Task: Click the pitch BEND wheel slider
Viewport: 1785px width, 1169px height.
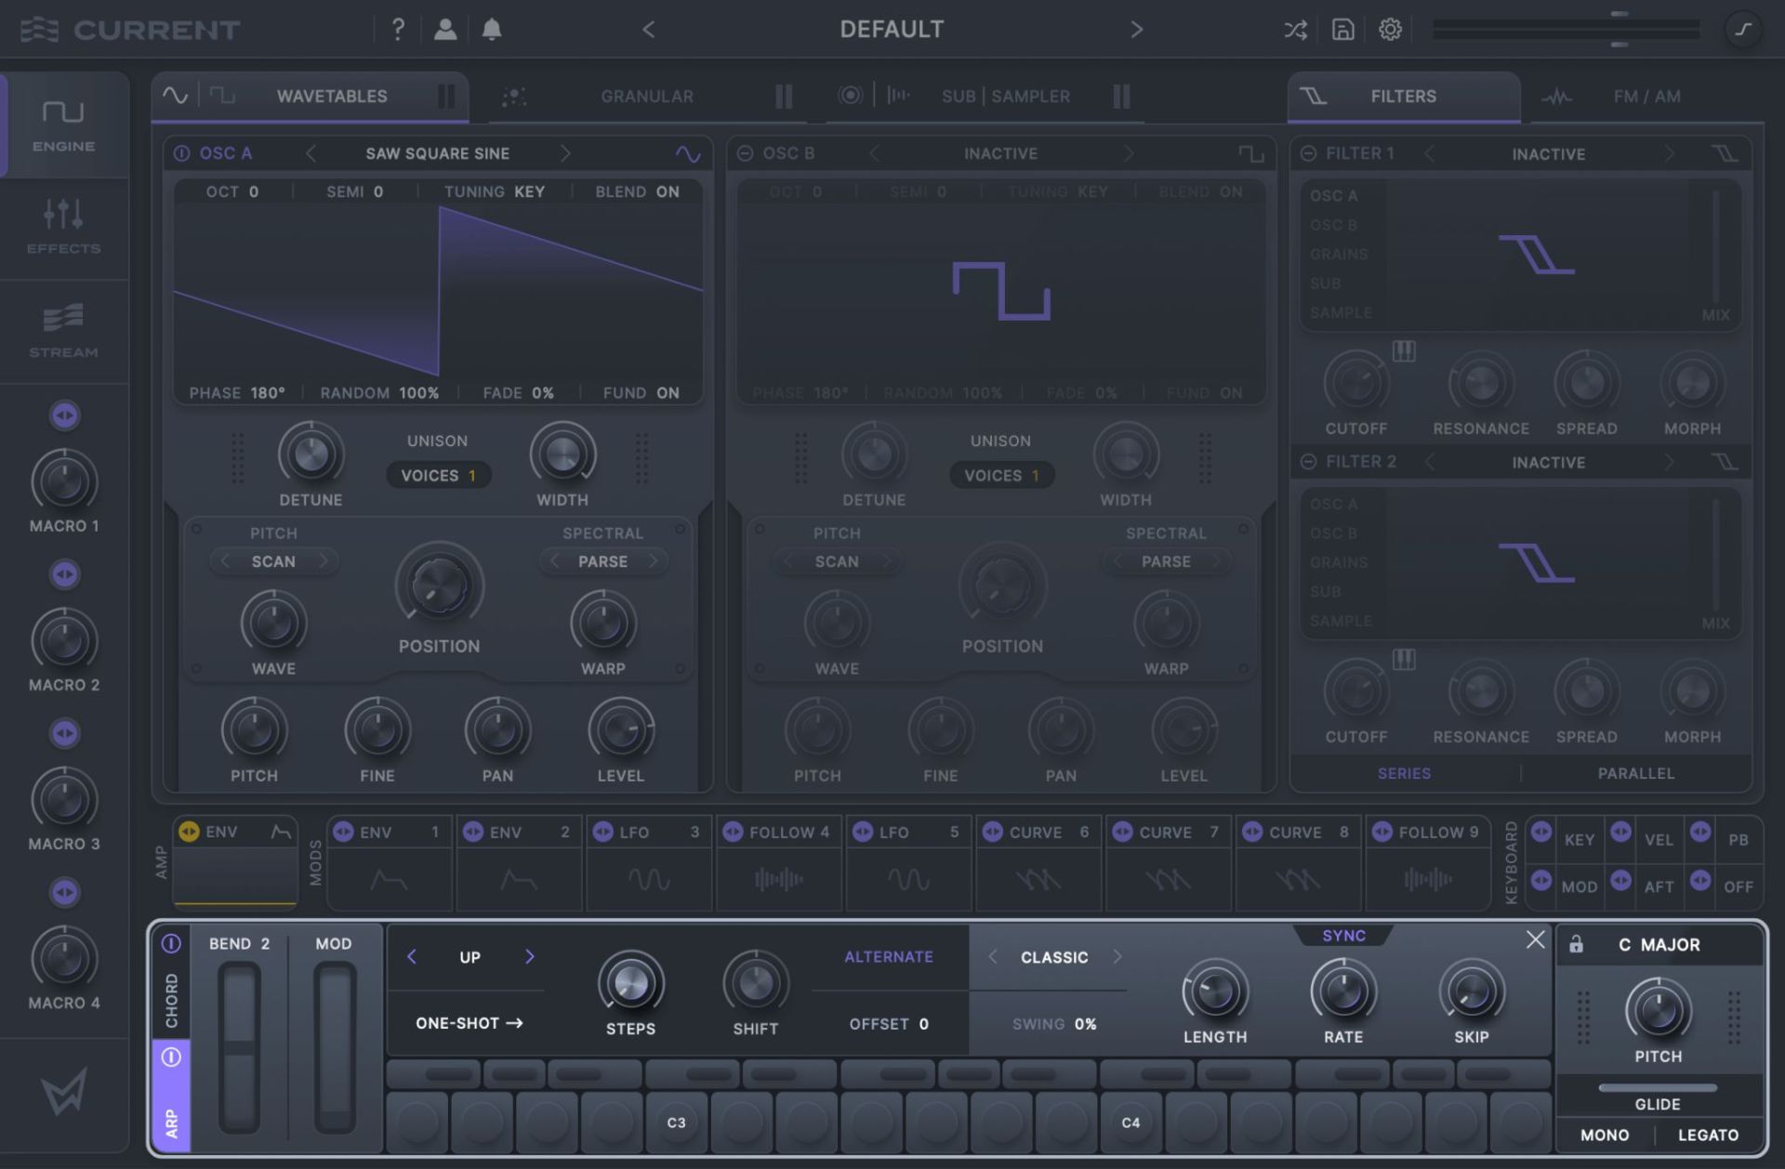Action: point(239,1047)
